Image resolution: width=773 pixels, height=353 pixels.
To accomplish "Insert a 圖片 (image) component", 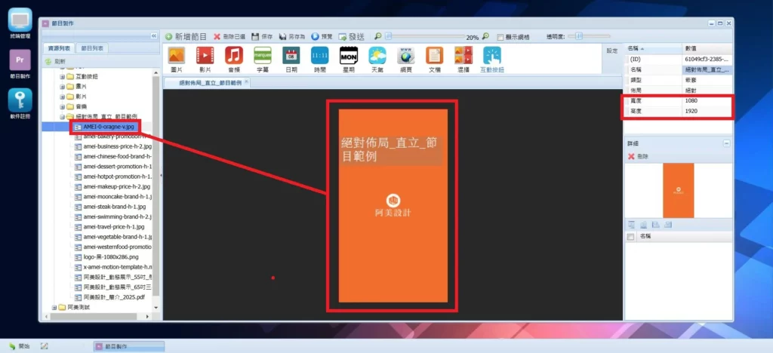I will coord(176,56).
